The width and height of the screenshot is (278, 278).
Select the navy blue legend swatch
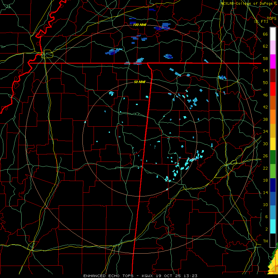[x=273, y=185]
